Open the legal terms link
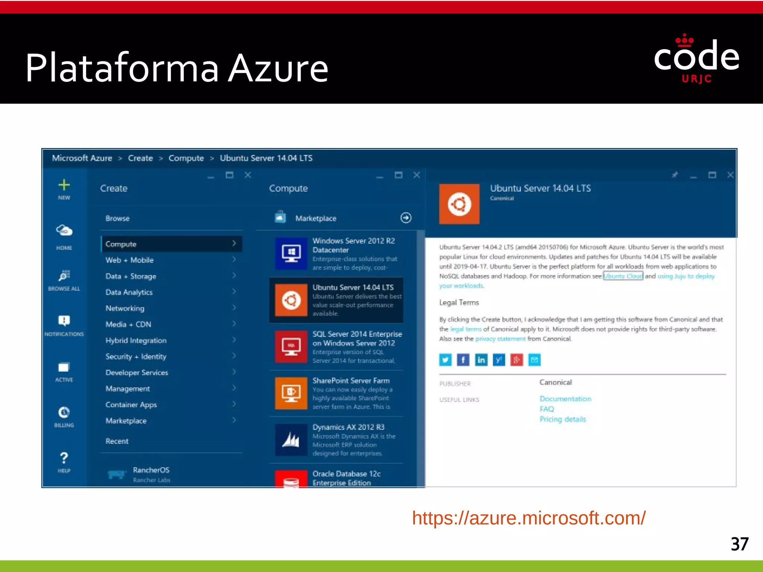763x572 pixels. (x=466, y=329)
